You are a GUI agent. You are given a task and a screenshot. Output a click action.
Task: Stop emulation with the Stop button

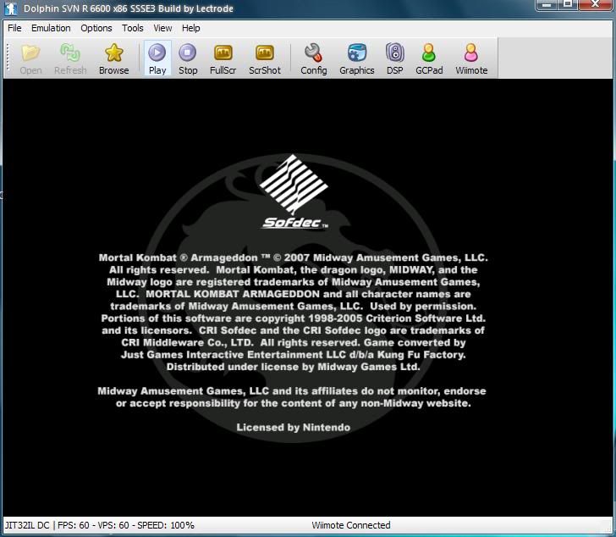tap(188, 58)
